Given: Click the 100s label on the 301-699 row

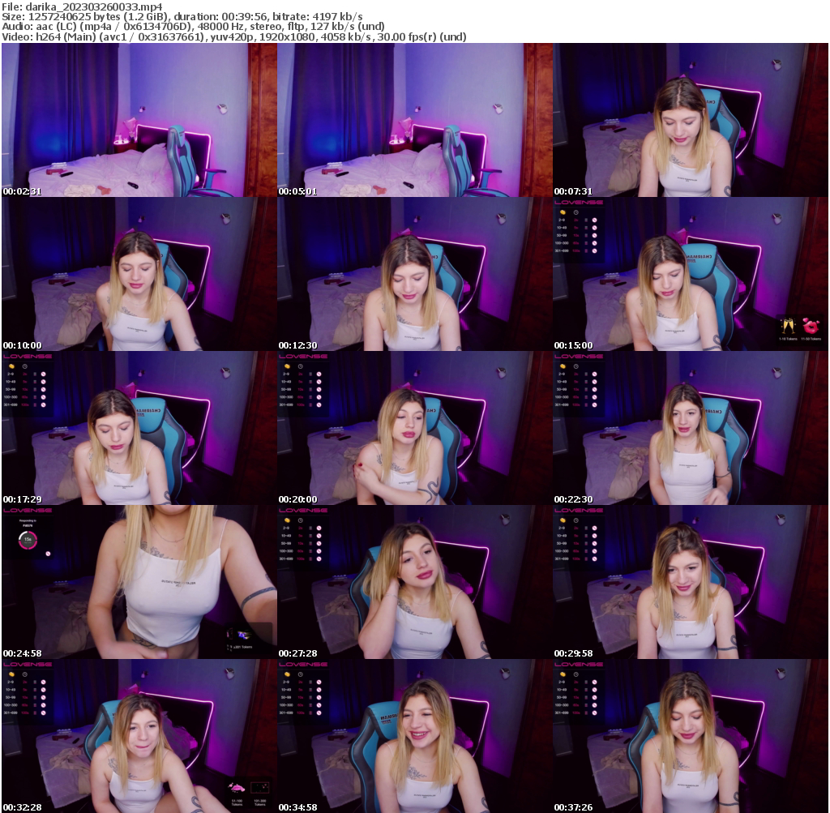Looking at the screenshot, I should point(576,250).
